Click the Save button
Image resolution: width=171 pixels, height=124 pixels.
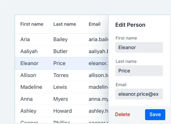pos(155,115)
